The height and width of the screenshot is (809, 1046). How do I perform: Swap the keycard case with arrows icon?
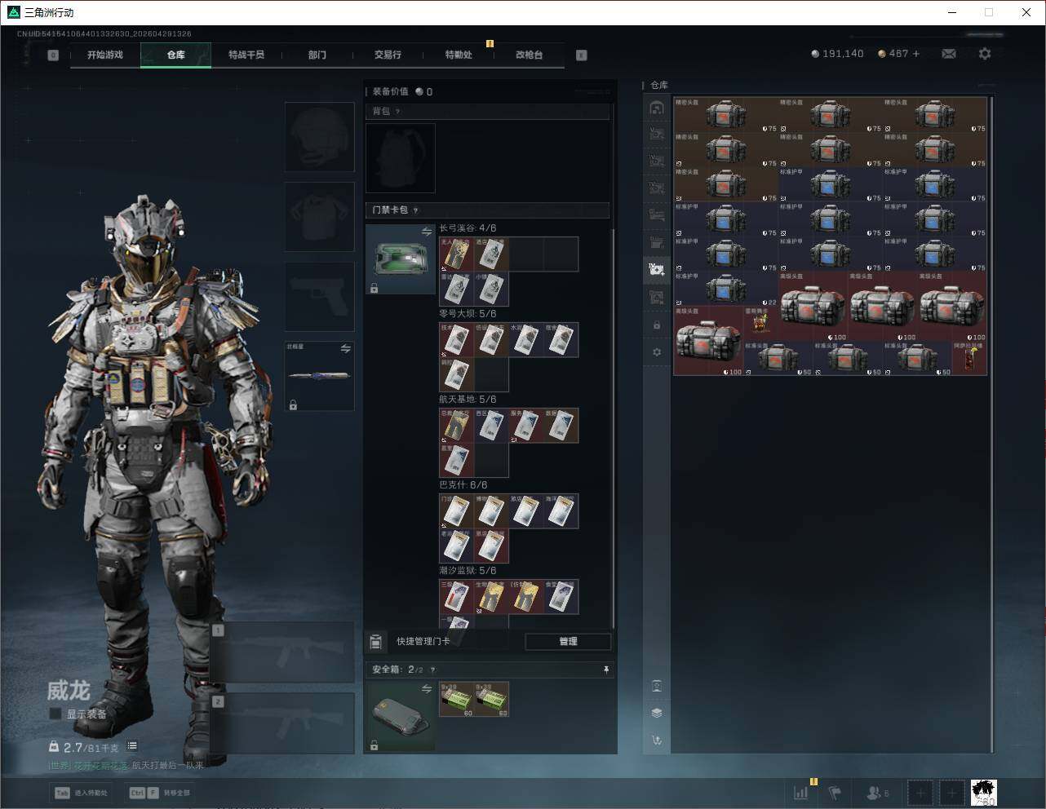coord(427,232)
